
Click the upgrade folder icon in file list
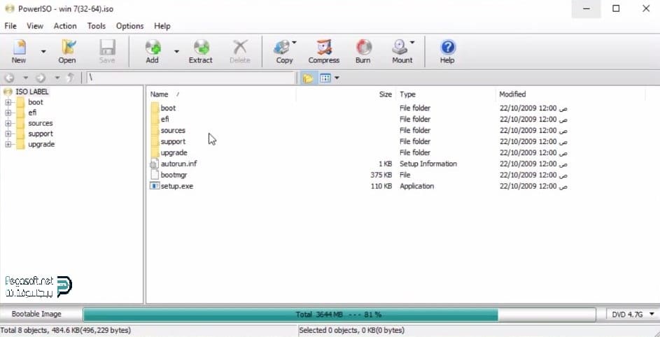pyautogui.click(x=155, y=152)
